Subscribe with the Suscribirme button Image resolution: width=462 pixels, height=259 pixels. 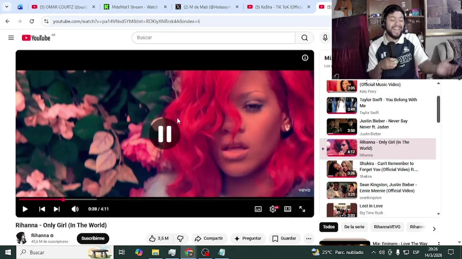point(93,238)
